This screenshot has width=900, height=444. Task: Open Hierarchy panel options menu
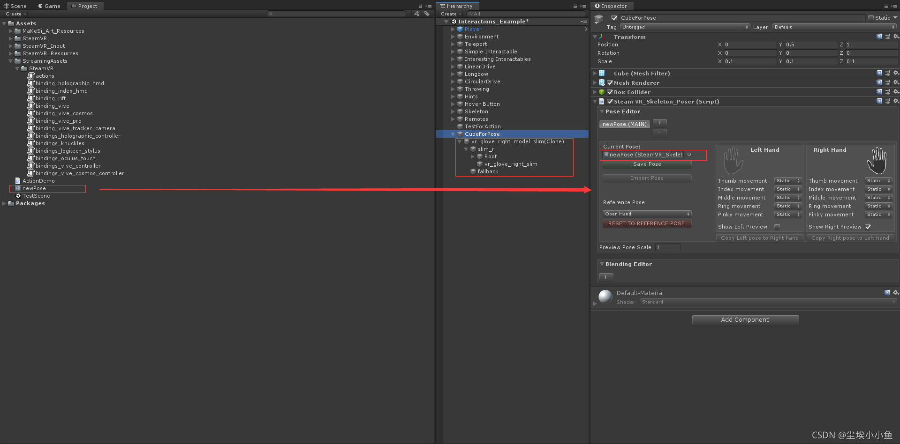(x=583, y=6)
